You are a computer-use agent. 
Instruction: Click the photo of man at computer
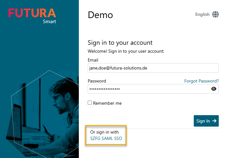pyautogui.click(x=60, y=108)
